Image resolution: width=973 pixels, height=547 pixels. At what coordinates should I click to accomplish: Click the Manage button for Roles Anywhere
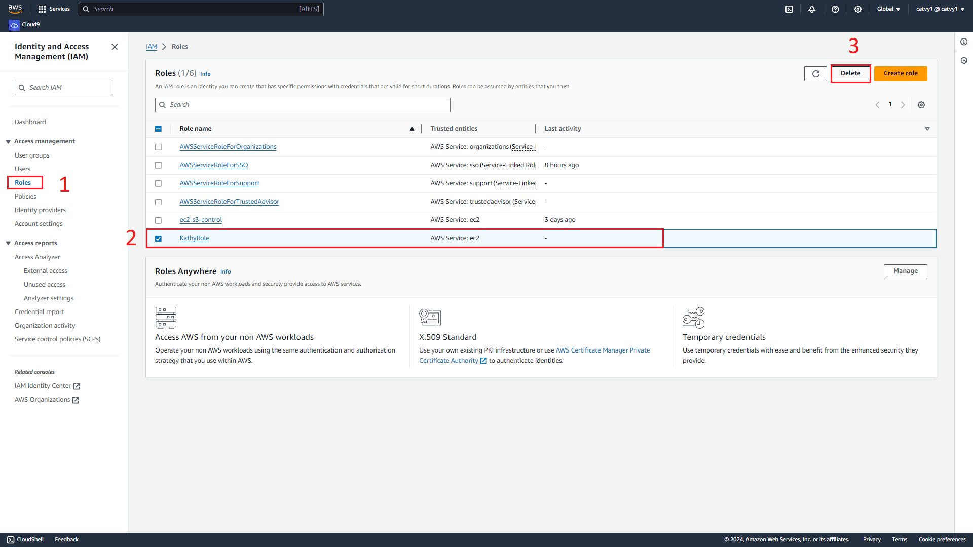coord(905,271)
